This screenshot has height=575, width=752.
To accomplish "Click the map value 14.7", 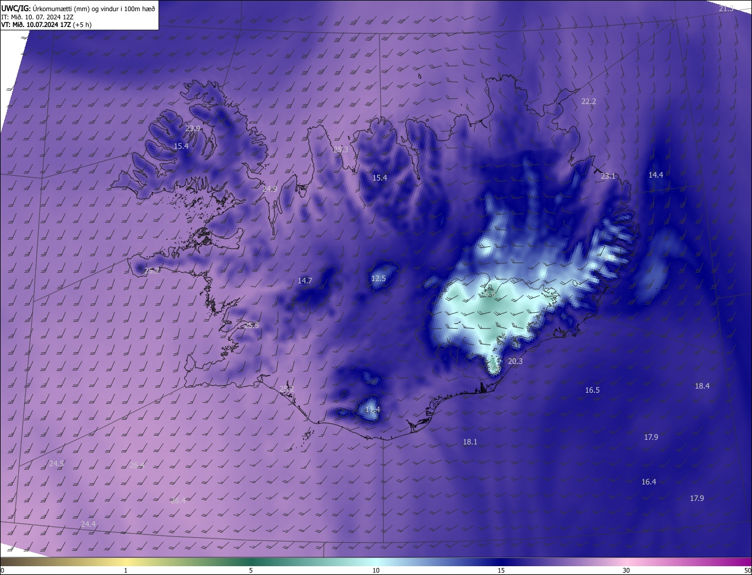I will (x=305, y=280).
